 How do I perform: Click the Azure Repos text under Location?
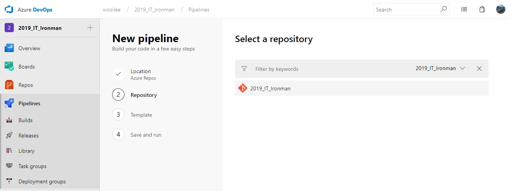pos(143,78)
